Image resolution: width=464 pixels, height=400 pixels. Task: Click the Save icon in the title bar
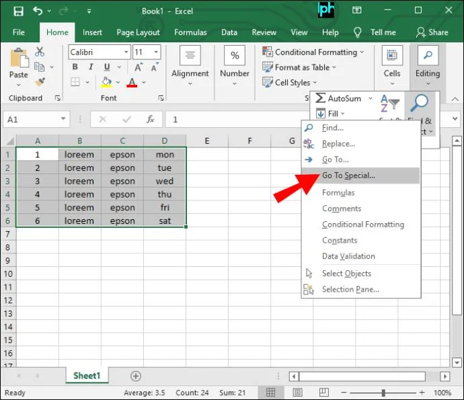18,11
